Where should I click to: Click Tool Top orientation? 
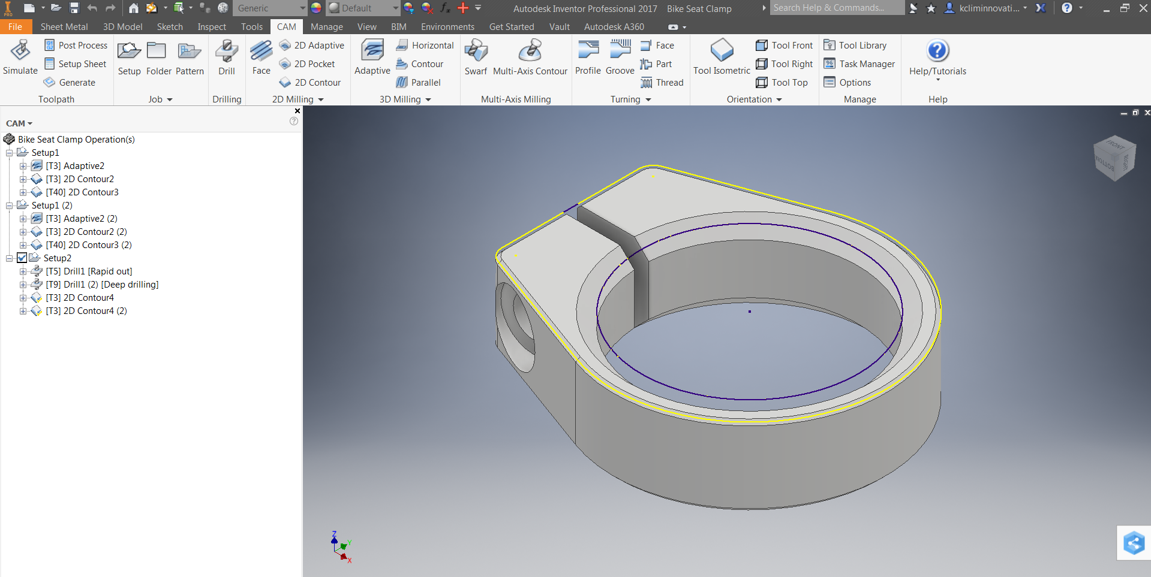tap(782, 83)
